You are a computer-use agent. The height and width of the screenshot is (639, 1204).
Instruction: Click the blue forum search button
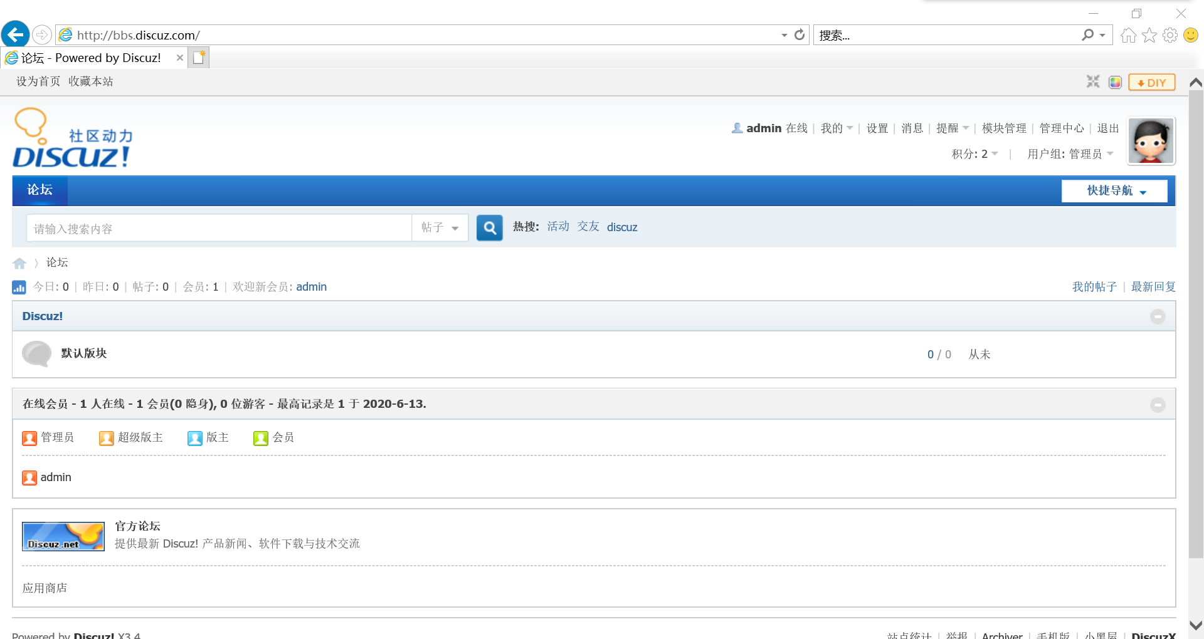[490, 228]
